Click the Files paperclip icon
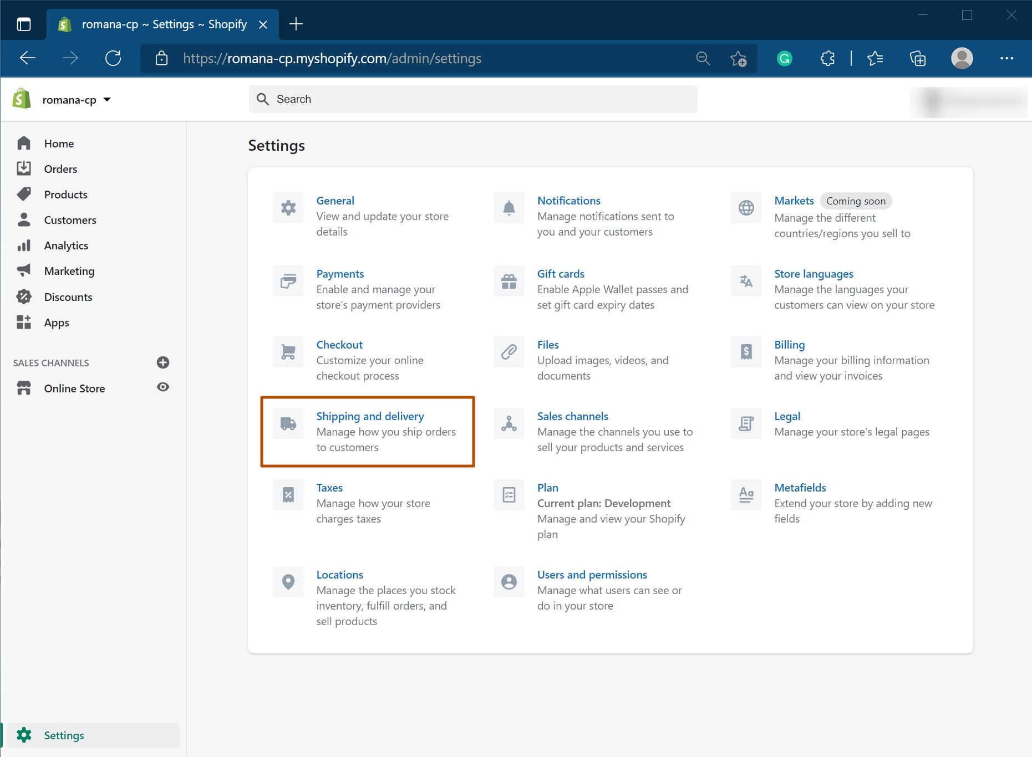This screenshot has width=1032, height=757. (509, 352)
